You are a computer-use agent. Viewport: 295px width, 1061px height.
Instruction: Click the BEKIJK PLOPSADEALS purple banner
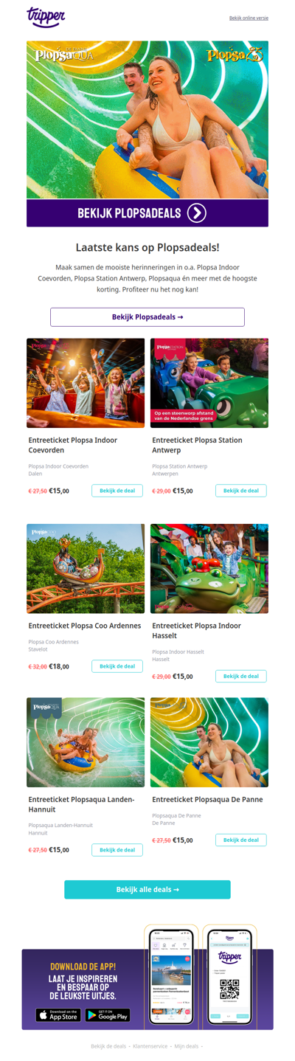click(x=147, y=213)
